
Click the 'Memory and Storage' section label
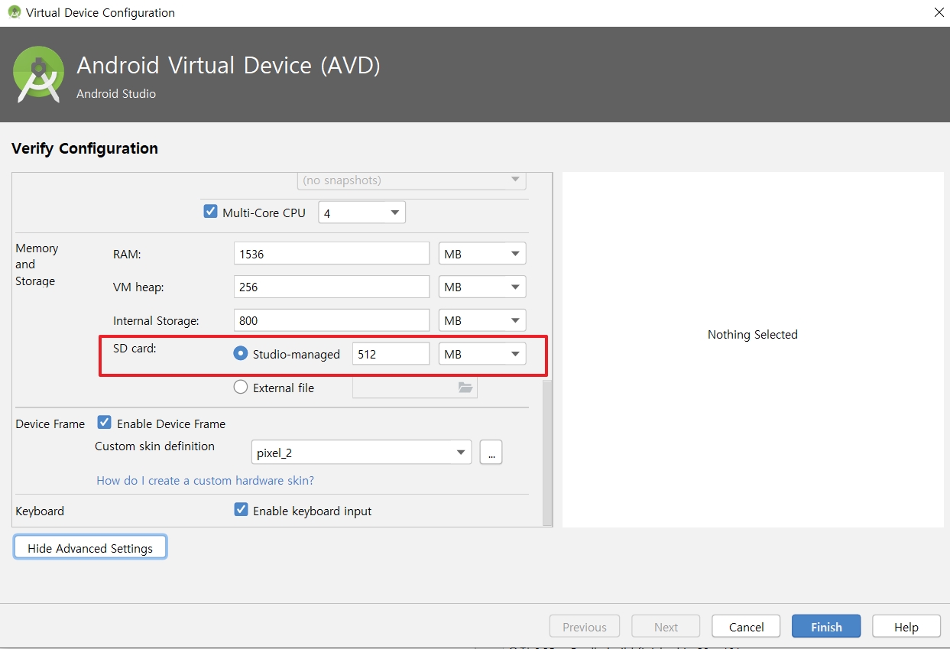point(36,264)
